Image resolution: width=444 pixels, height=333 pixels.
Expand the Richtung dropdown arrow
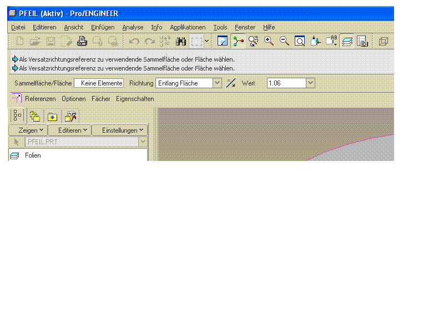click(x=217, y=83)
